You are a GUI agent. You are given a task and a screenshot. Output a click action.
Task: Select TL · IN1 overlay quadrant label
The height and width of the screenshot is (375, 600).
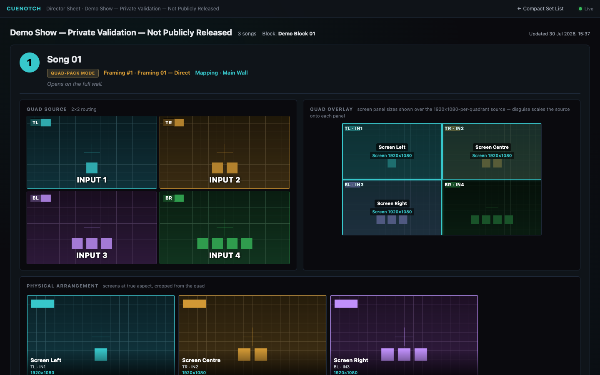coord(353,129)
